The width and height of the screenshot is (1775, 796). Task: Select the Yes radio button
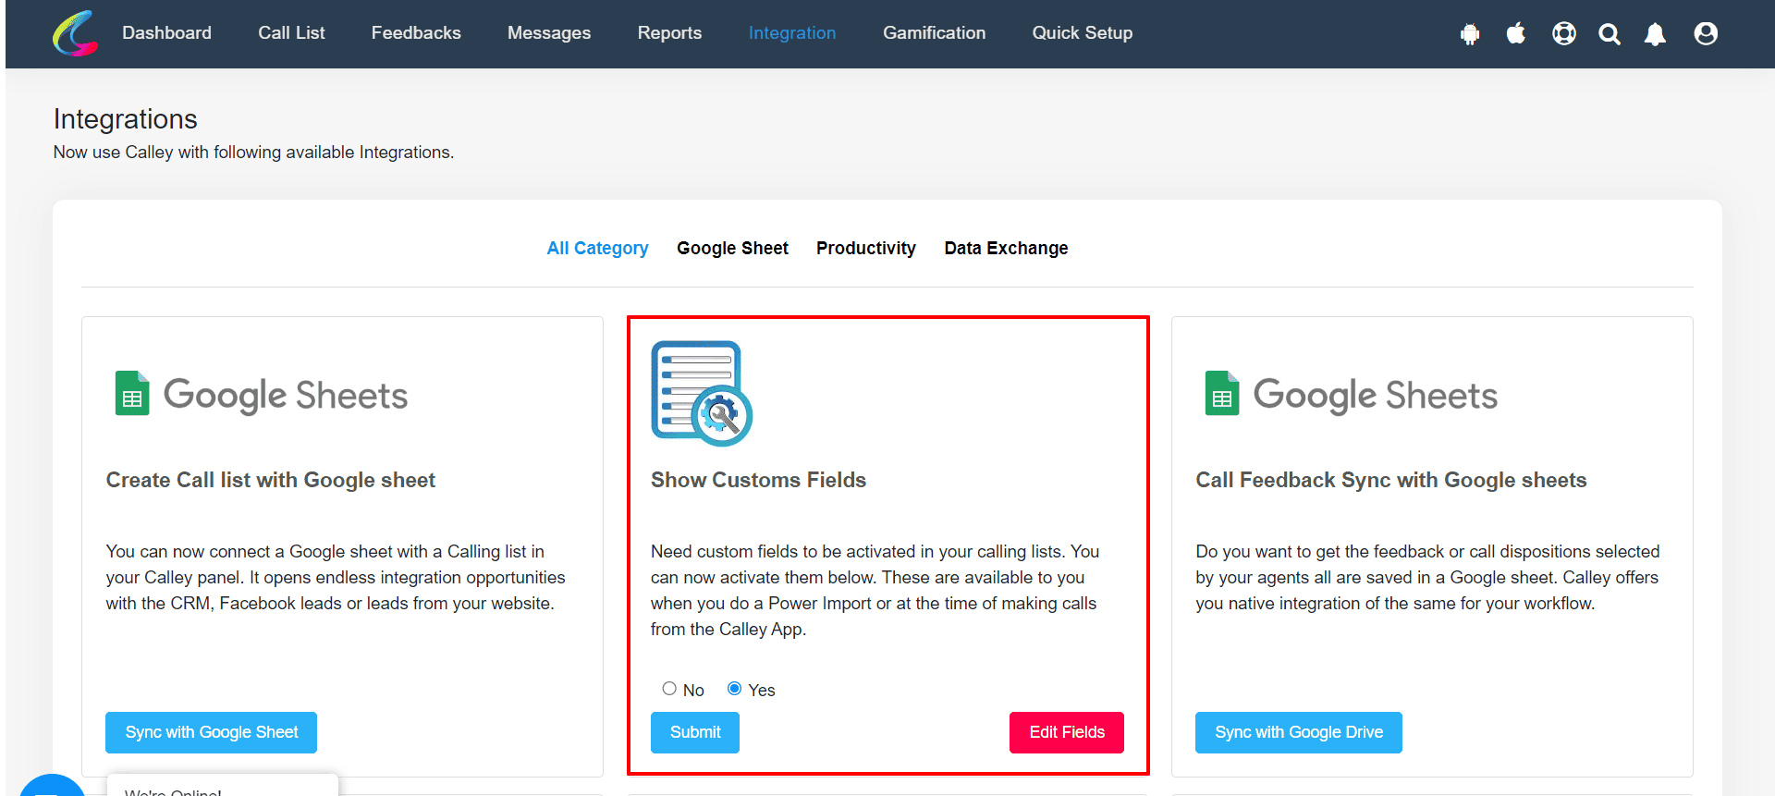click(x=734, y=689)
